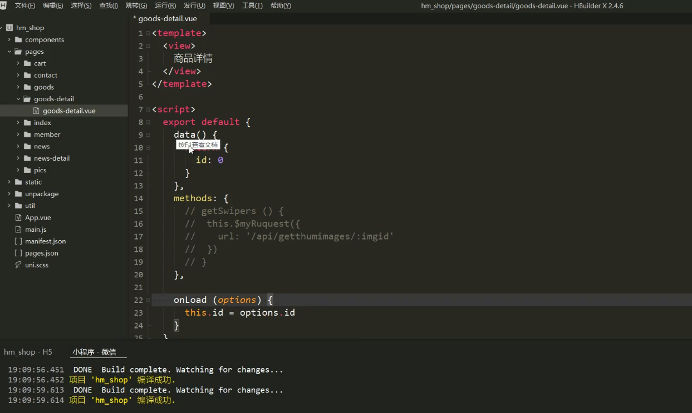The width and height of the screenshot is (692, 413).
Task: Open the 帮助(Y) menu
Action: click(x=281, y=6)
